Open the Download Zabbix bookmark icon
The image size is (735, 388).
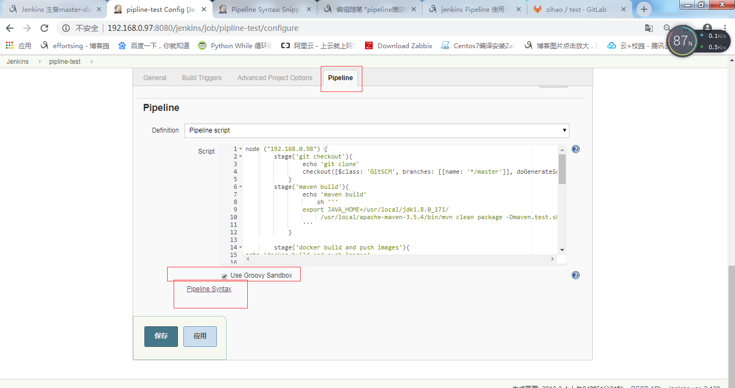click(x=369, y=46)
